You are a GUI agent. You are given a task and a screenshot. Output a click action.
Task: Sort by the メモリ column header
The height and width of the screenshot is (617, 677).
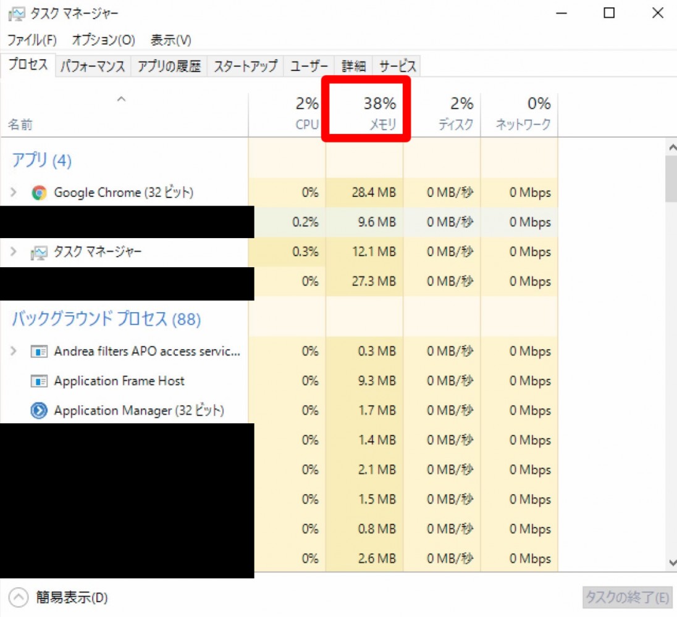coord(365,115)
